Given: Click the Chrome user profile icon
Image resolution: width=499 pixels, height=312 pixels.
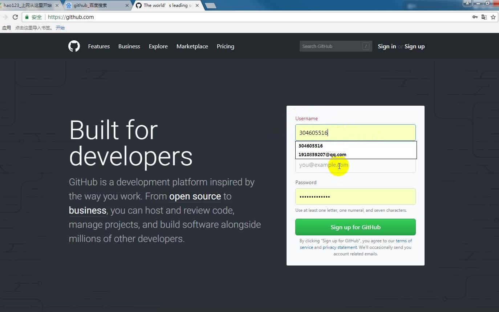Looking at the screenshot, I should (x=467, y=3).
